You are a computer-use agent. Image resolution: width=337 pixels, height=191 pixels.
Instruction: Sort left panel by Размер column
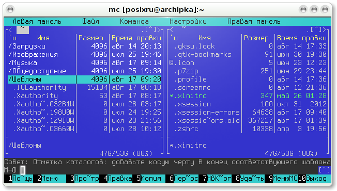[x=90, y=38]
